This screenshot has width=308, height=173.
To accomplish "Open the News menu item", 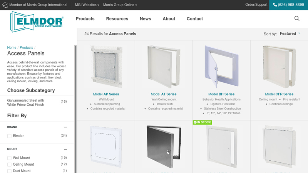I will tap(146, 18).
